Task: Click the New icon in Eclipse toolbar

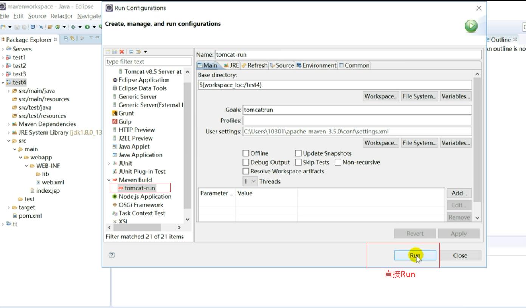Action: click(x=3, y=27)
